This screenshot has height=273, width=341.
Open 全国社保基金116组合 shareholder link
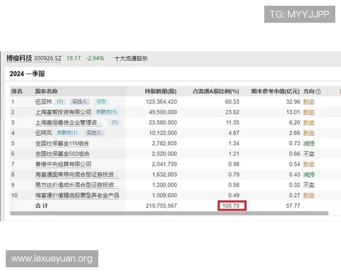(62, 143)
